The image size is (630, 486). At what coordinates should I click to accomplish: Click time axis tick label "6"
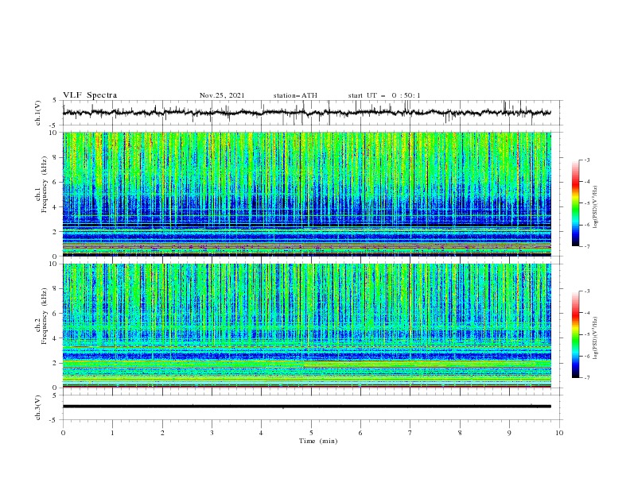coord(360,433)
